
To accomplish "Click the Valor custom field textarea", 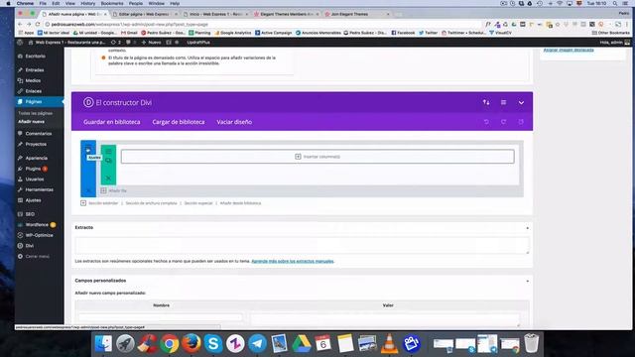I will click(x=385, y=319).
